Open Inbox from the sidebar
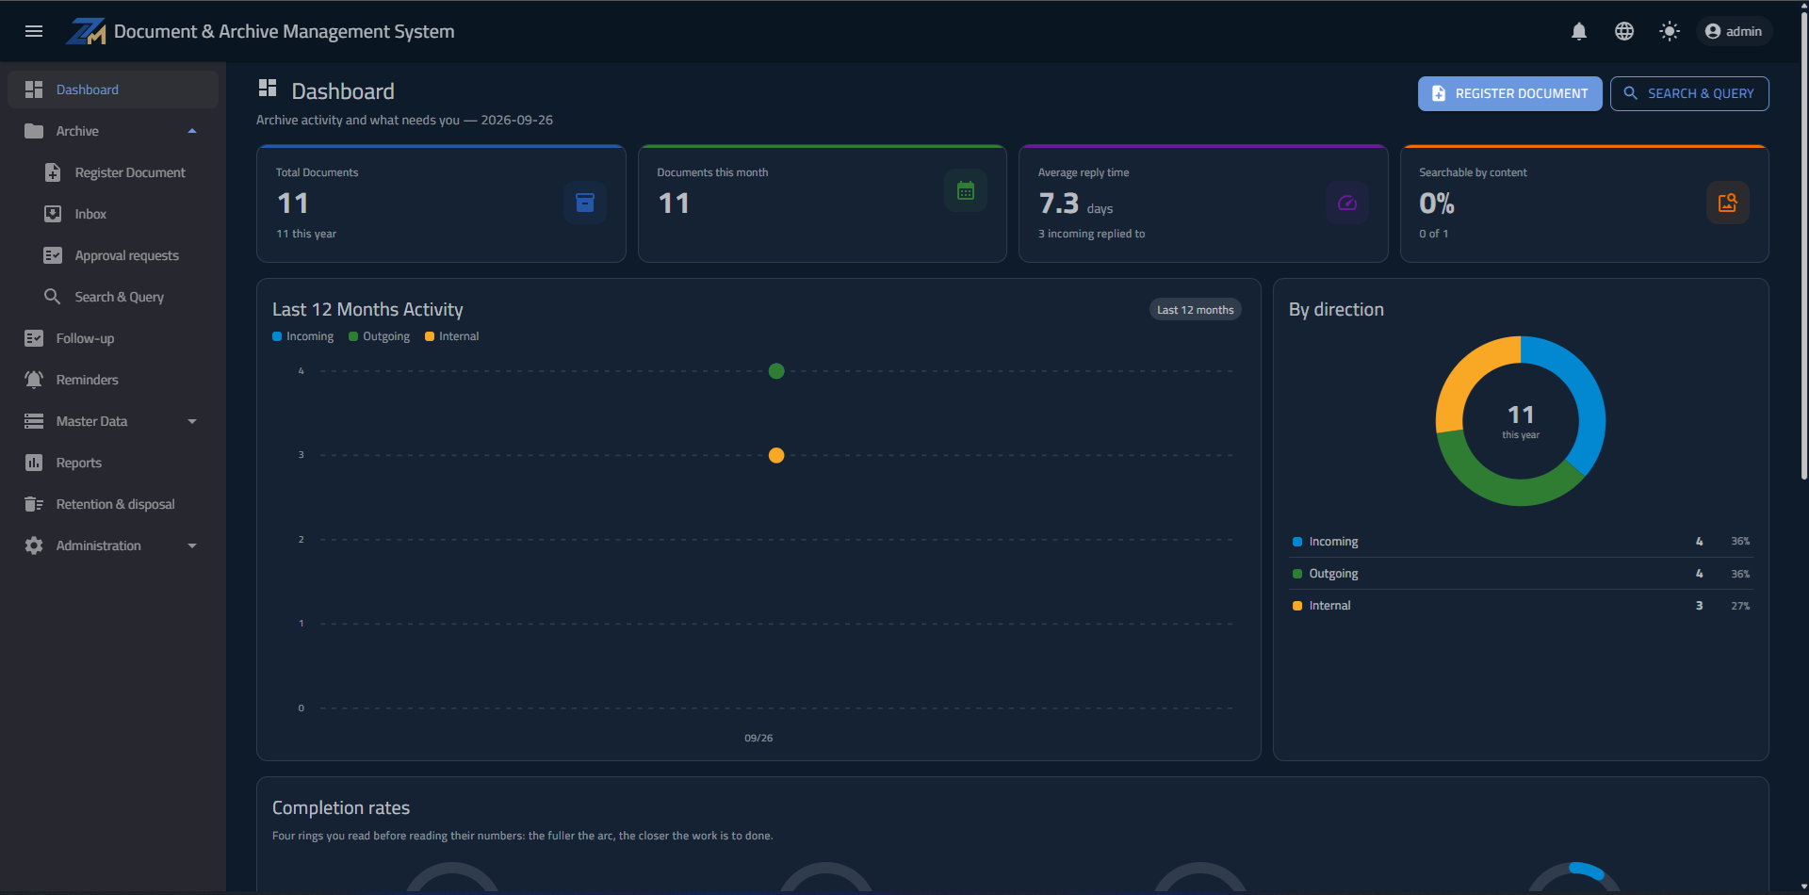This screenshot has width=1809, height=895. pos(113,214)
